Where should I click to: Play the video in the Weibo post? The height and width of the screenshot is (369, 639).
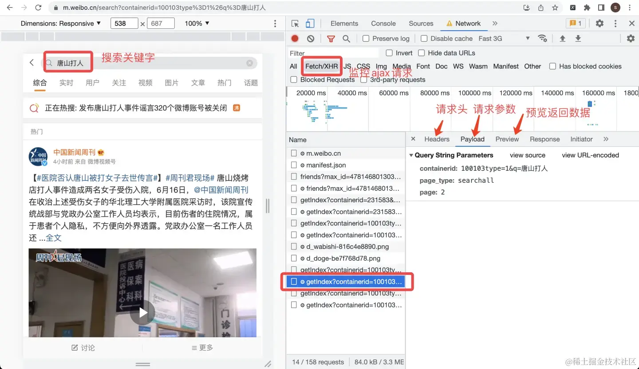(142, 313)
